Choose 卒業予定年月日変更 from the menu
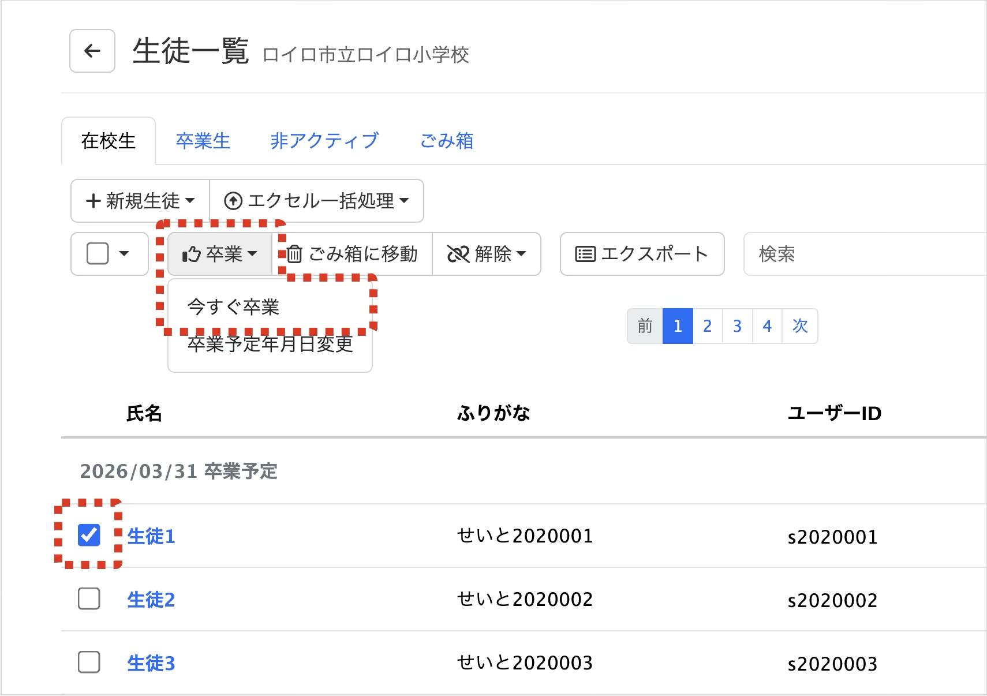Screen dimensions: 987x696 pyautogui.click(x=270, y=344)
